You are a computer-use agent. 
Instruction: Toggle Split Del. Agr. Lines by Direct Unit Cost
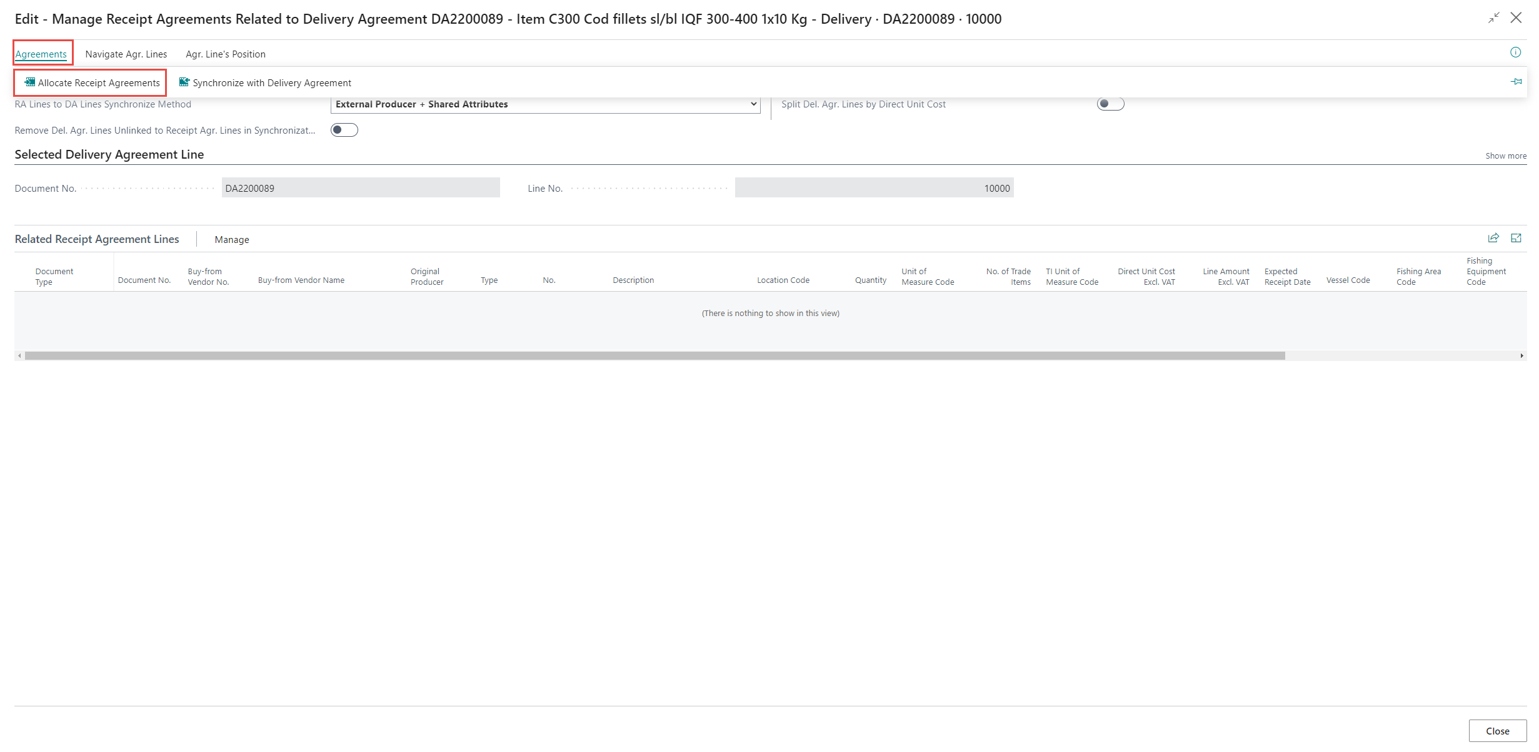(1110, 104)
